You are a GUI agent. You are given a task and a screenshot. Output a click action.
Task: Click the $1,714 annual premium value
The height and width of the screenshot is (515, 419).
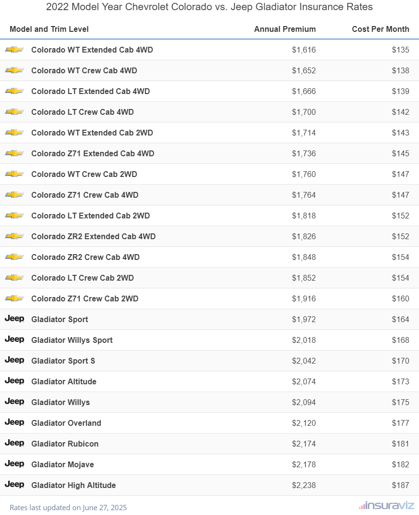point(304,133)
